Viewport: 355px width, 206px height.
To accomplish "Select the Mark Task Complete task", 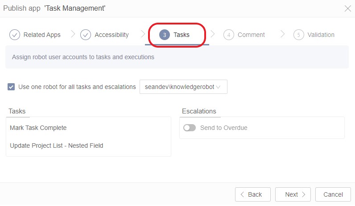I will (38, 128).
